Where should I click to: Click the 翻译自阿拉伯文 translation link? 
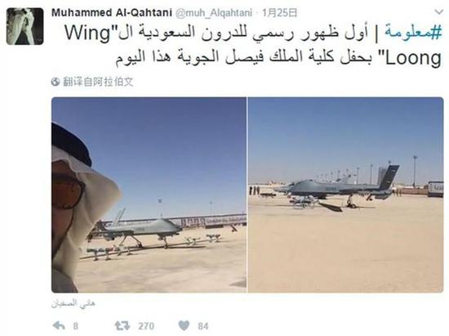pos(98,82)
